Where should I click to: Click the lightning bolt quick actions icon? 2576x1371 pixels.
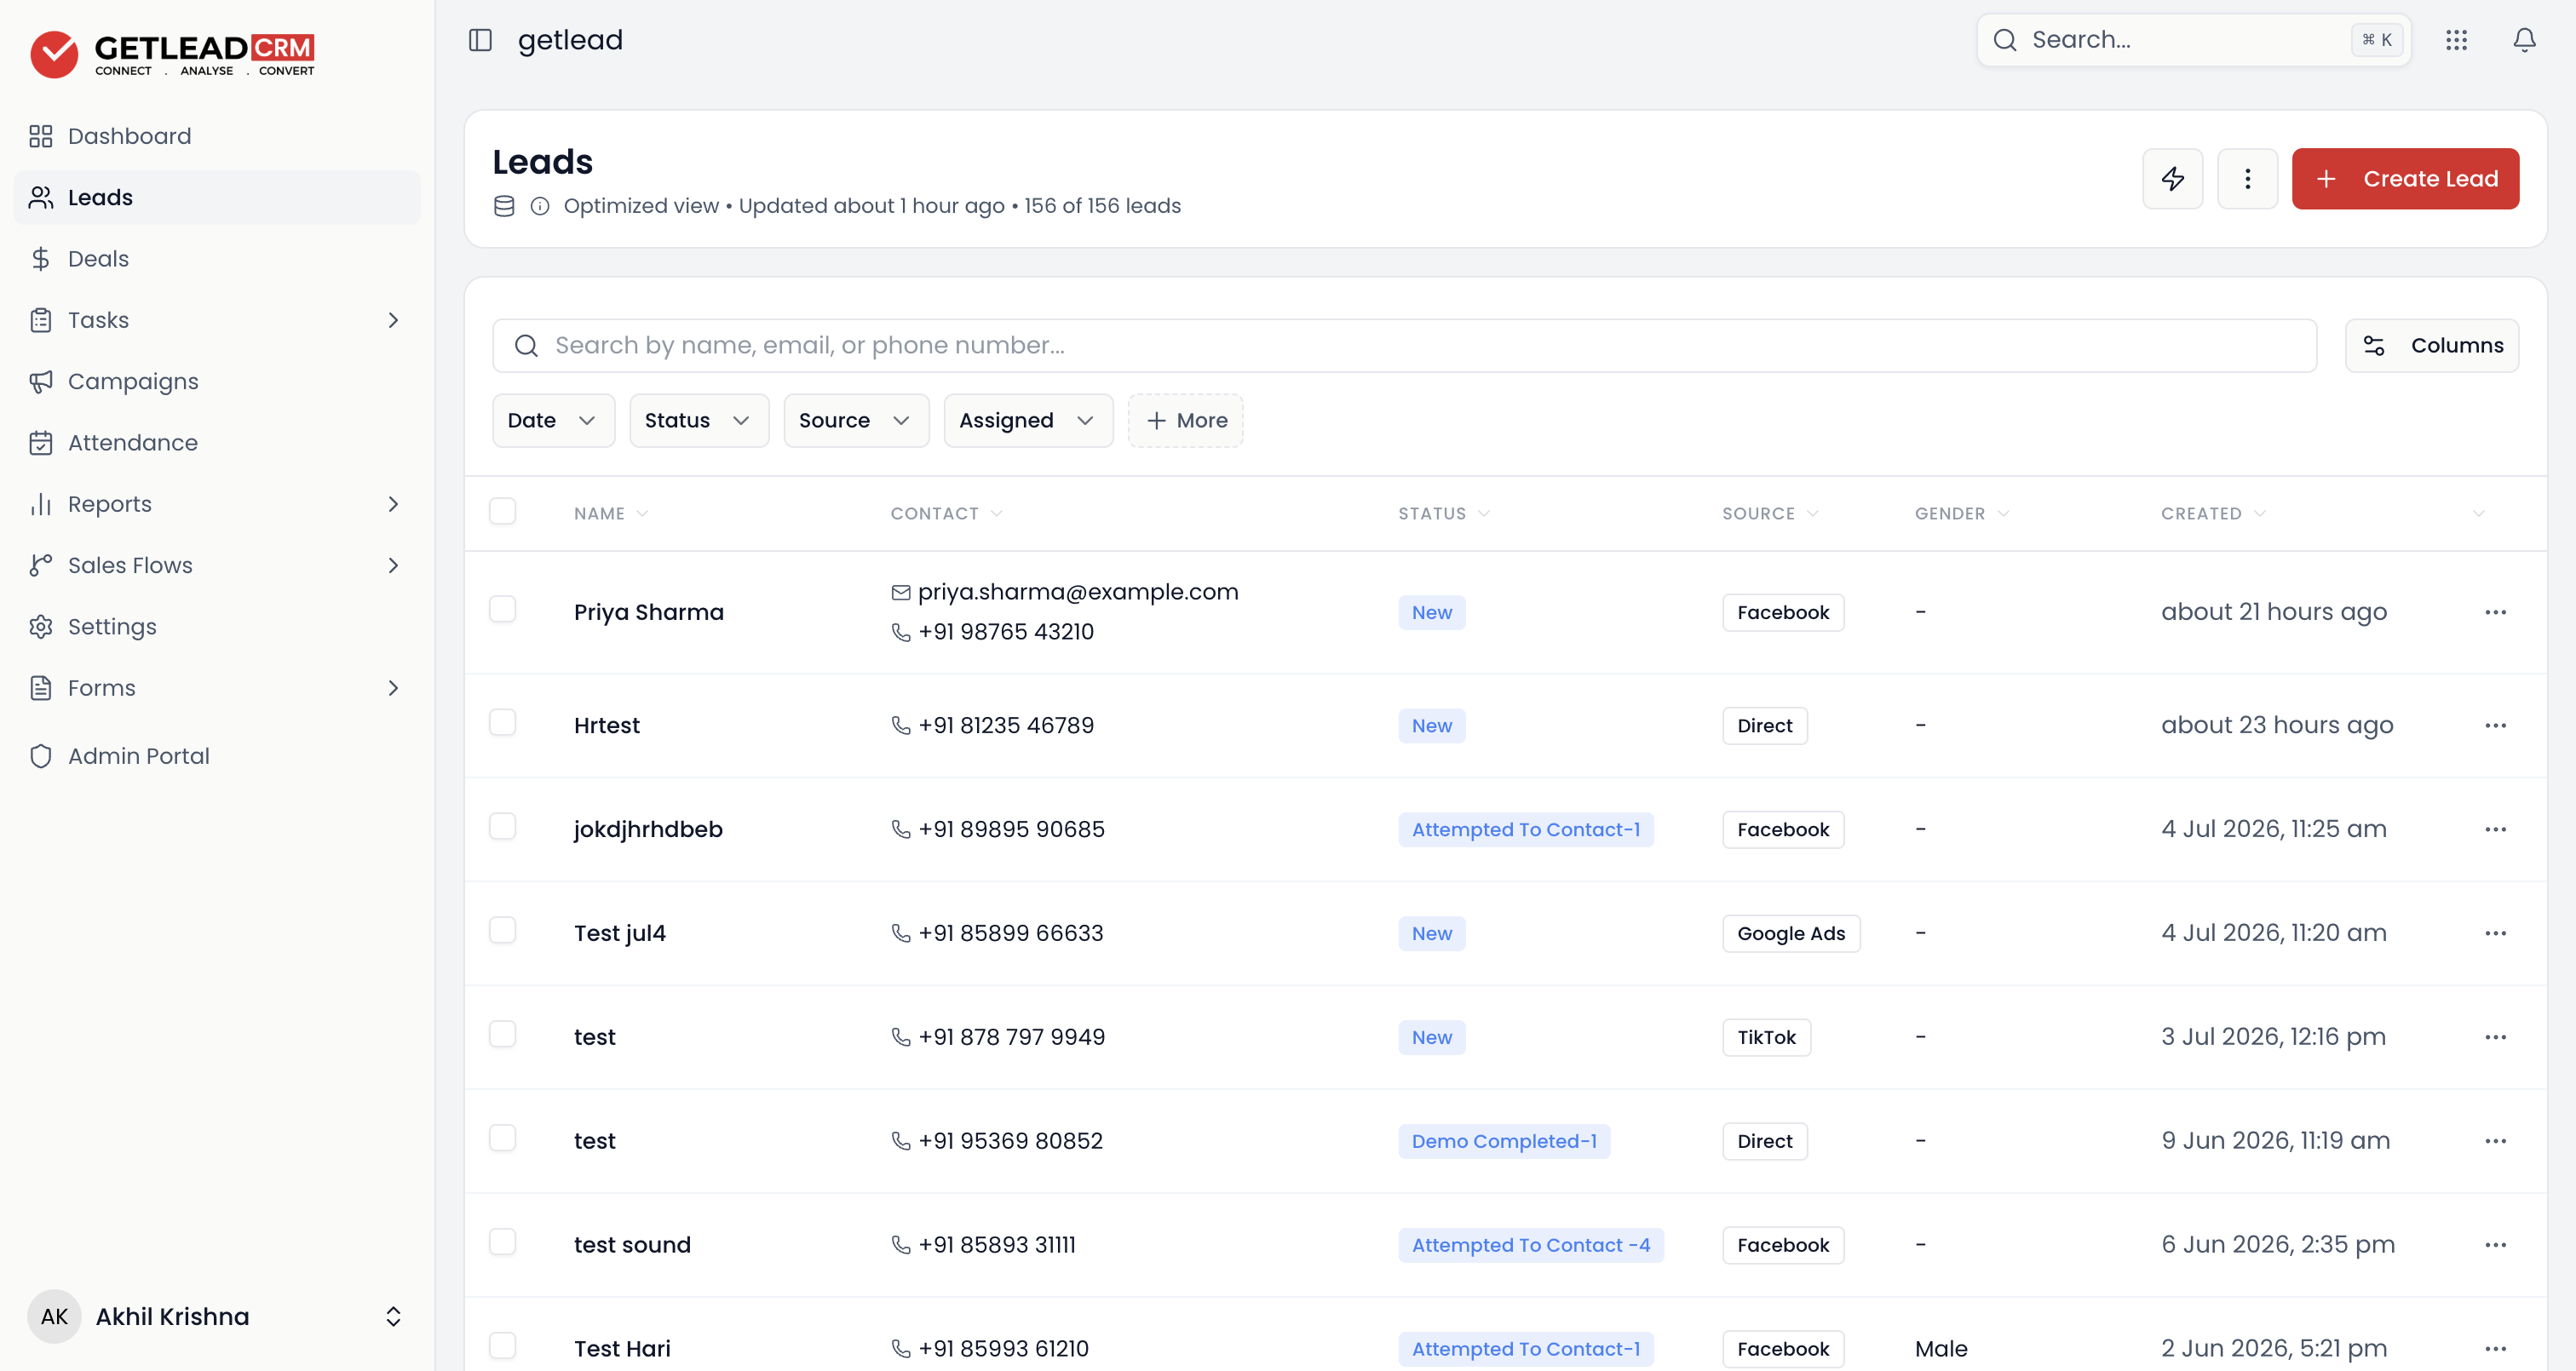(x=2172, y=179)
